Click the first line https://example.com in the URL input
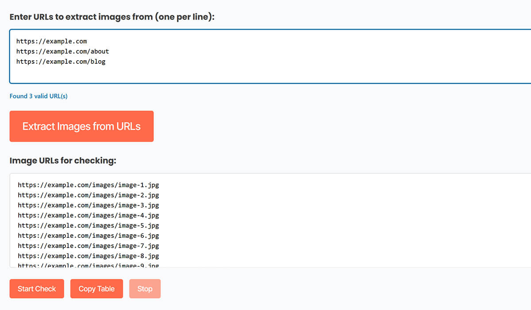531x310 pixels. [x=51, y=41]
